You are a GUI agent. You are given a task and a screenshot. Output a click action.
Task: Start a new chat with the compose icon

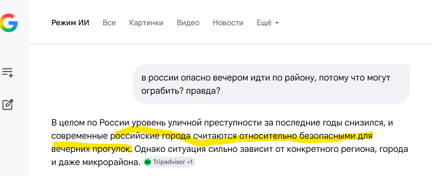tap(8, 105)
